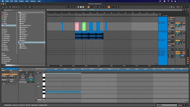190x107 pixels.
Task: Select the Battery 4 plug-in in browser
Action: [x=24, y=18]
